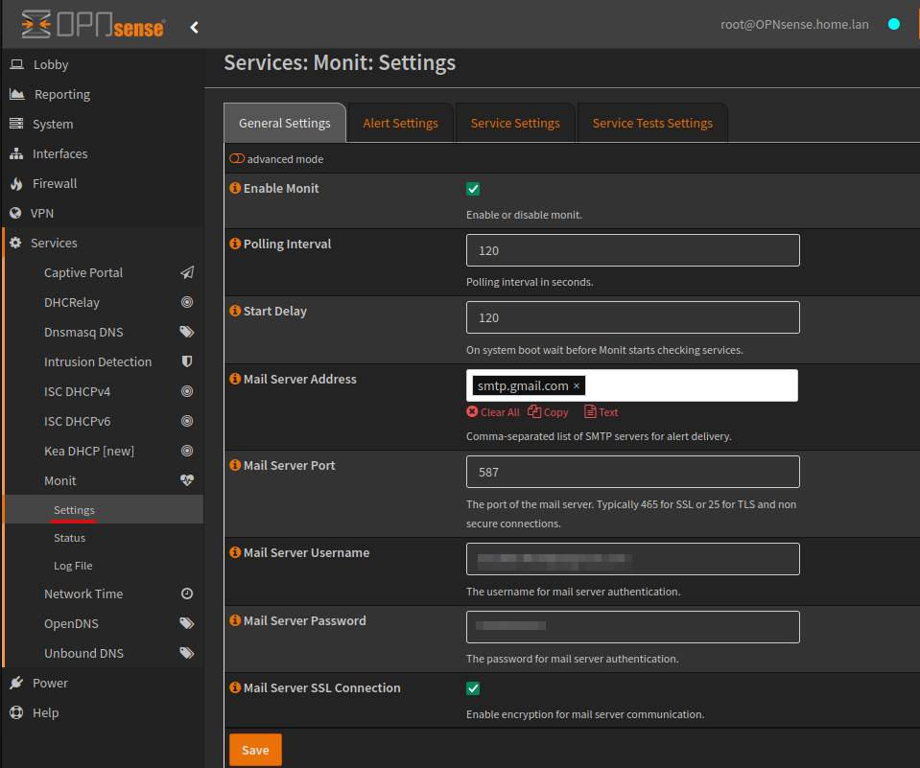
Task: Show help for Mail Server SSL Connection icon
Action: 235,688
